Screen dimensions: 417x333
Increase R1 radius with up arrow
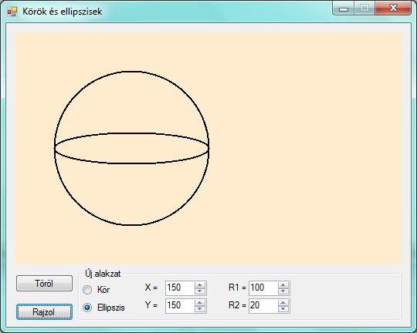pyautogui.click(x=283, y=285)
